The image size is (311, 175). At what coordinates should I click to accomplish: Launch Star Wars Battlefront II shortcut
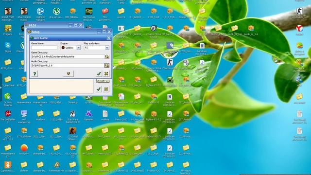coord(72,114)
